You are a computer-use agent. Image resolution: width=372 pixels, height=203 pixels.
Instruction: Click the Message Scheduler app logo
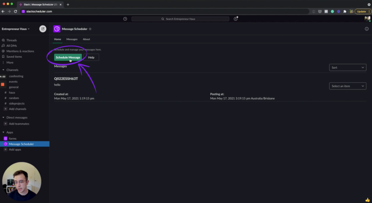(x=57, y=29)
